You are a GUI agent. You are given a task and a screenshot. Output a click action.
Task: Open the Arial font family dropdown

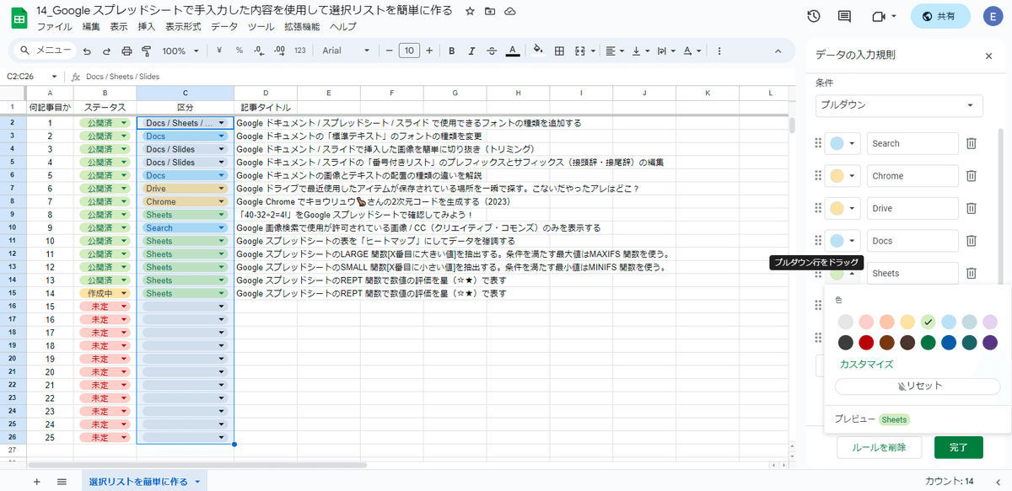tap(346, 51)
